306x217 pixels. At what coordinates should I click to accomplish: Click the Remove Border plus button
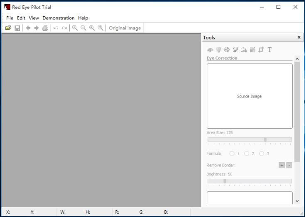click(282, 165)
